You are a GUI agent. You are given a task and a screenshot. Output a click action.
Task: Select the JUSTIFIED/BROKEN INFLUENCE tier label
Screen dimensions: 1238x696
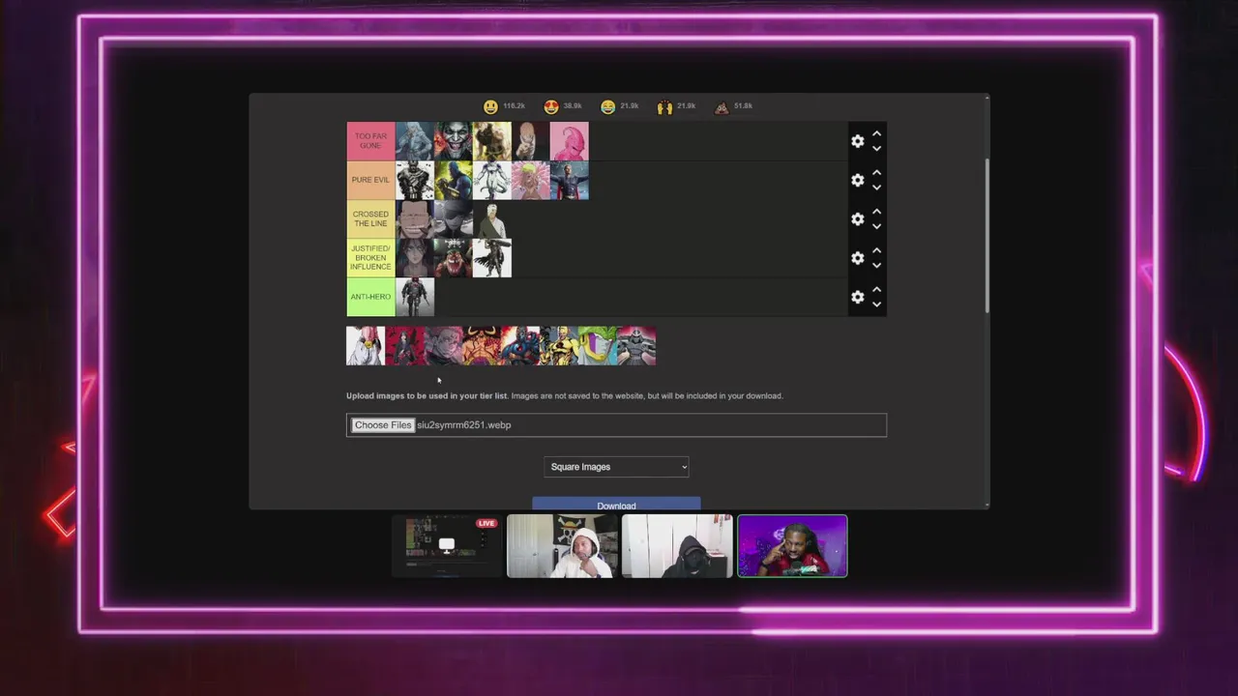[x=370, y=258]
